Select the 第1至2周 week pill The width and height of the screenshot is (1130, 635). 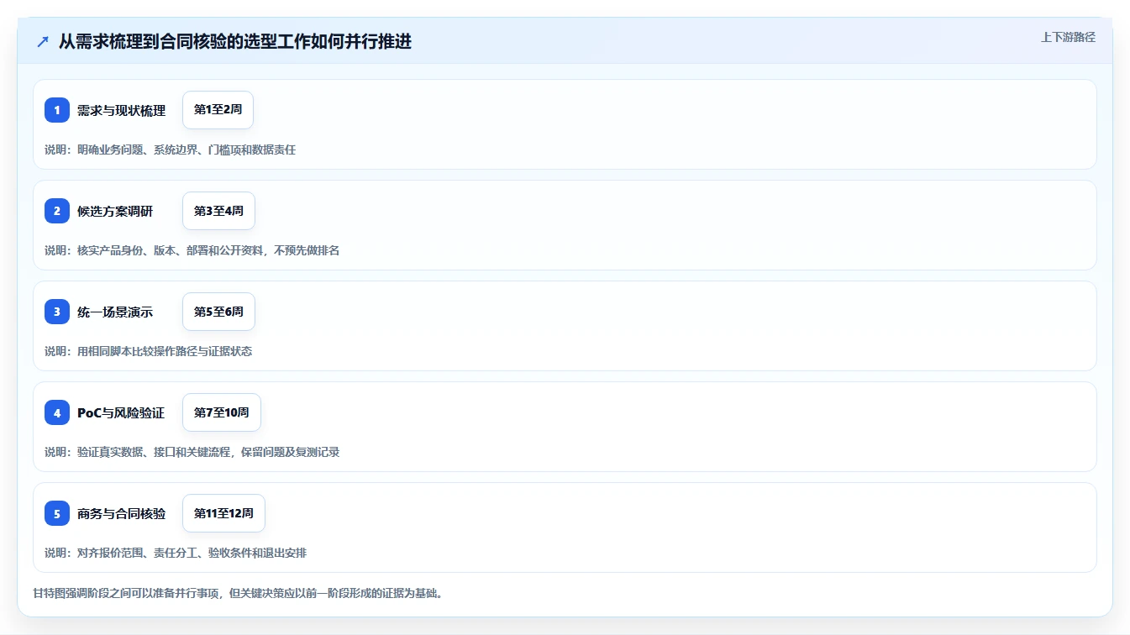click(x=218, y=110)
